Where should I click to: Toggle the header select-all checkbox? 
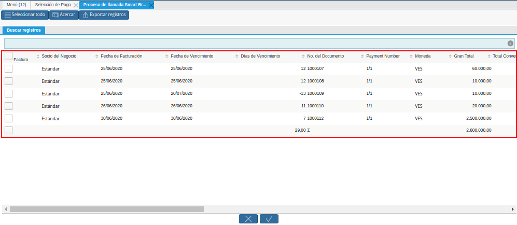click(x=9, y=56)
